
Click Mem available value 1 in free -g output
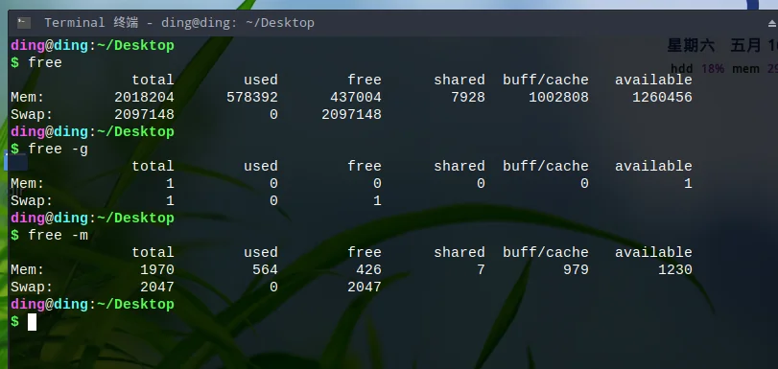tap(688, 183)
